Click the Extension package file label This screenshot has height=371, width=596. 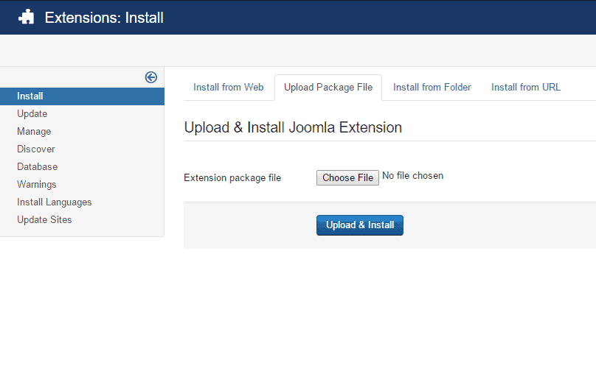[232, 177]
